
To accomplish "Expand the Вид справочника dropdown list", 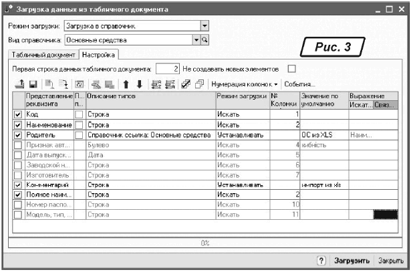I will [196, 40].
